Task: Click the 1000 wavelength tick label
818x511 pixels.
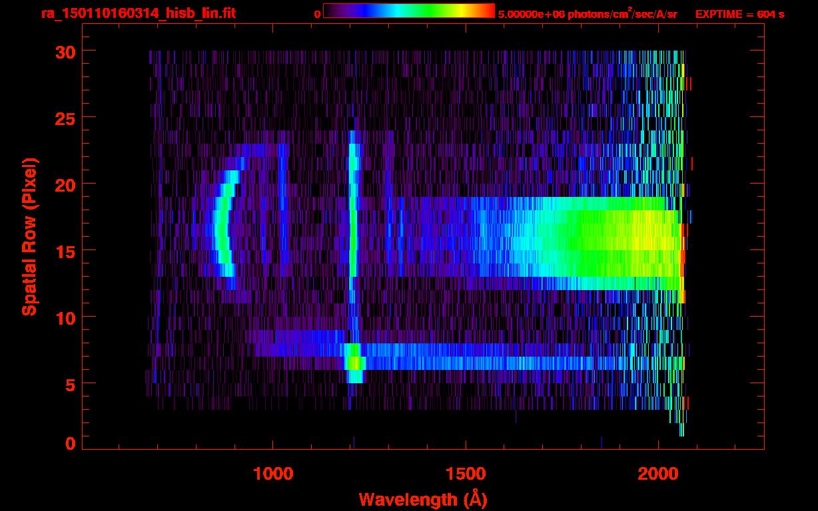Action: [x=273, y=474]
